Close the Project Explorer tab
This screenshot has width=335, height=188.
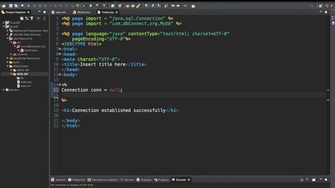coord(28,13)
